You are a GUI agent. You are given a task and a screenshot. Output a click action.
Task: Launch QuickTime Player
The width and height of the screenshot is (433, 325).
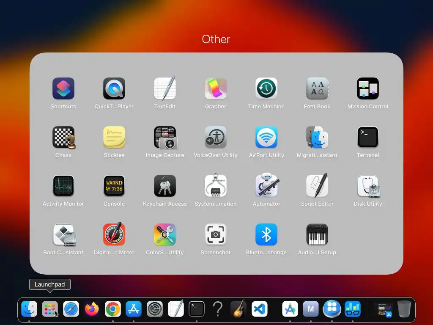pos(114,88)
